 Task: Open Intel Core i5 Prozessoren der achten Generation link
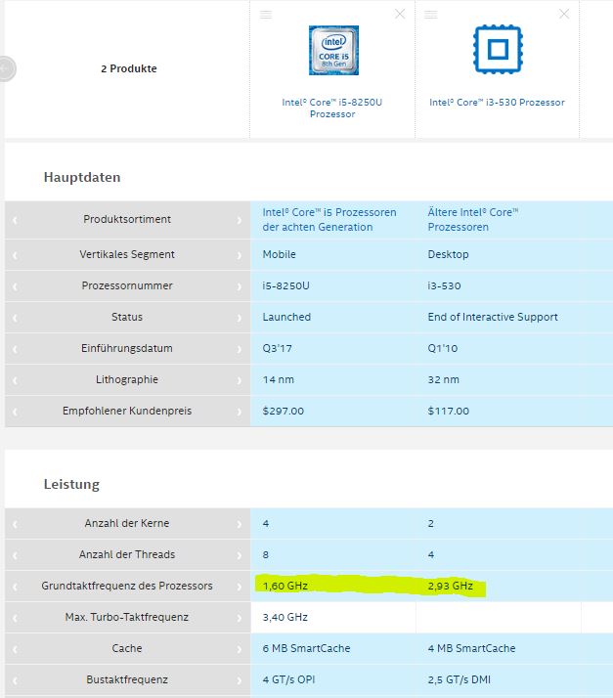click(328, 219)
